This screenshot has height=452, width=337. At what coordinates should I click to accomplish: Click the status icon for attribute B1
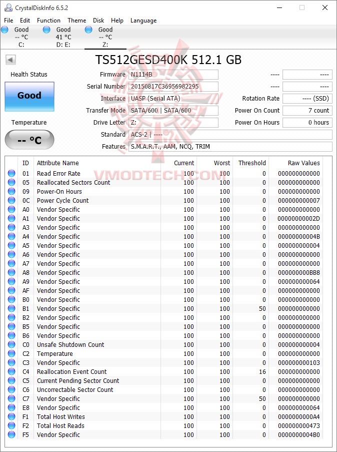(11, 308)
